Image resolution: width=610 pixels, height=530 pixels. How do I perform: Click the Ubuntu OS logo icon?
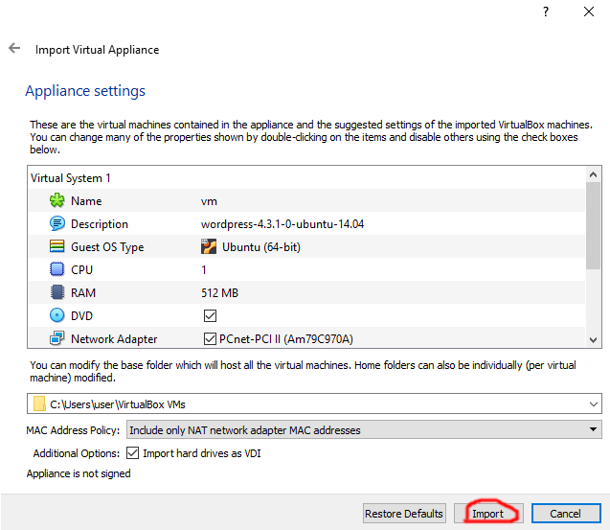click(x=209, y=246)
